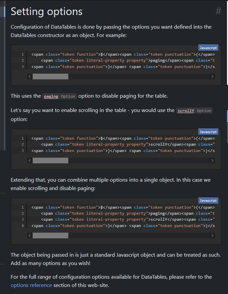This screenshot has width=228, height=294.
Task: Click the paging property line in first code block
Action: 127,60
